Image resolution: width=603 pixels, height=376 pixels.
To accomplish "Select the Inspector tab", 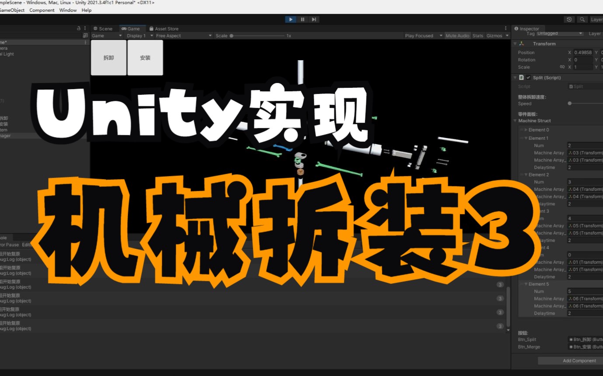I will [527, 29].
